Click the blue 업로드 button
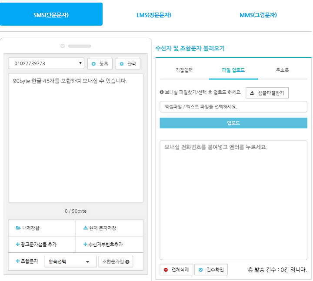Viewport: 313px width, 281px height. click(233, 123)
